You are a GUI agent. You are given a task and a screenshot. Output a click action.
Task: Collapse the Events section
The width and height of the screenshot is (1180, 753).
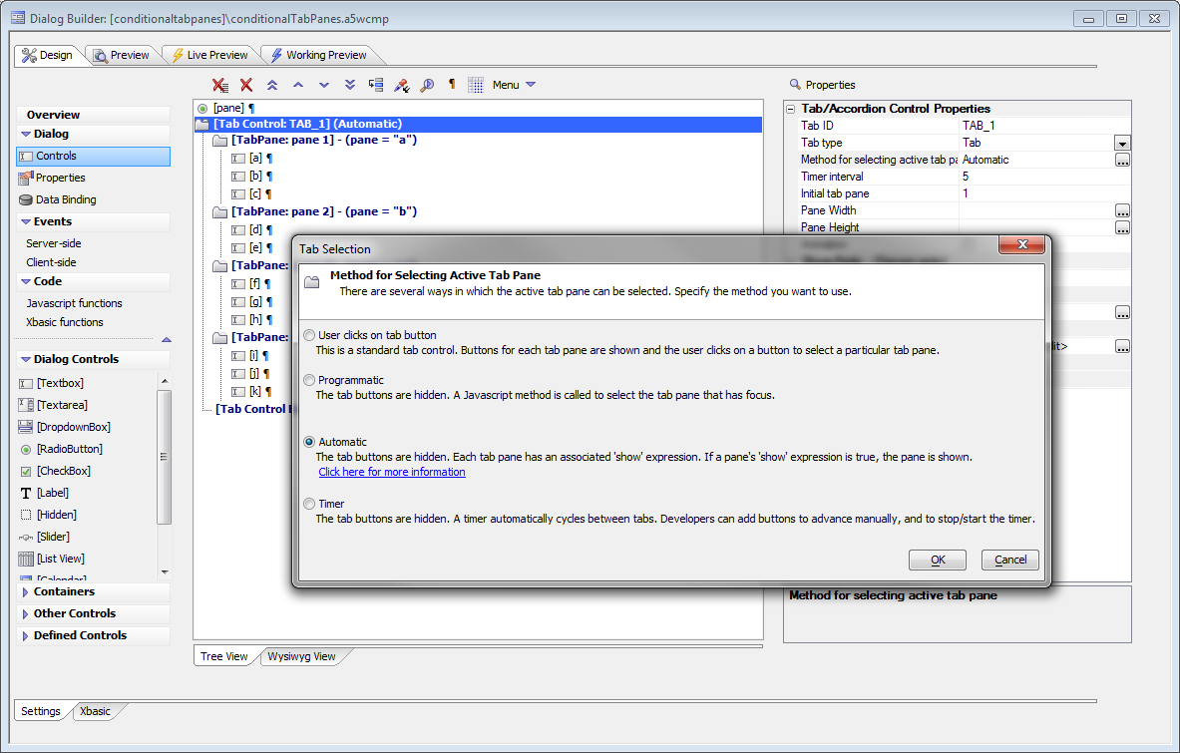[x=26, y=222]
